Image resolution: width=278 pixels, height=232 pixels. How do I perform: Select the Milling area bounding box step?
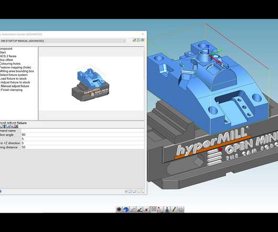(x=17, y=71)
